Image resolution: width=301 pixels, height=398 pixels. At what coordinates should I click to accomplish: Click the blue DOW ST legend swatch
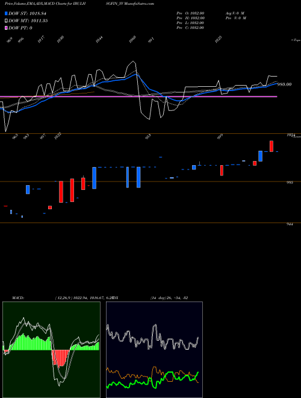6,13
